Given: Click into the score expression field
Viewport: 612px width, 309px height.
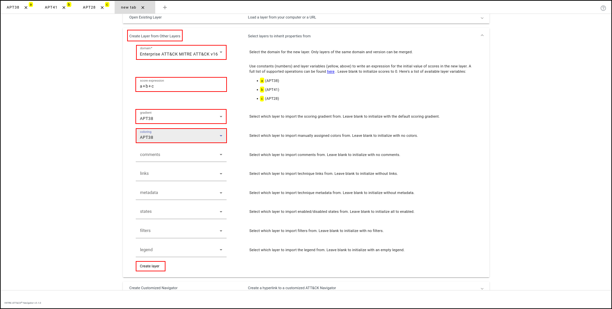Looking at the screenshot, I should [x=181, y=86].
